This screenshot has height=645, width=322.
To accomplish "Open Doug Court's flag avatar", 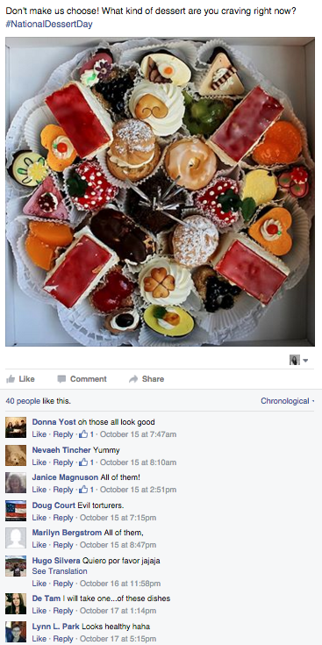I will [16, 511].
